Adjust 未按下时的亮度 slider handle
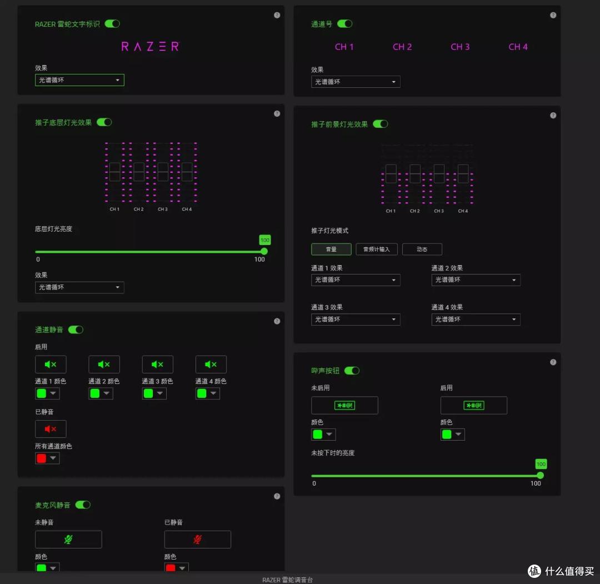The image size is (600, 584). click(x=541, y=475)
